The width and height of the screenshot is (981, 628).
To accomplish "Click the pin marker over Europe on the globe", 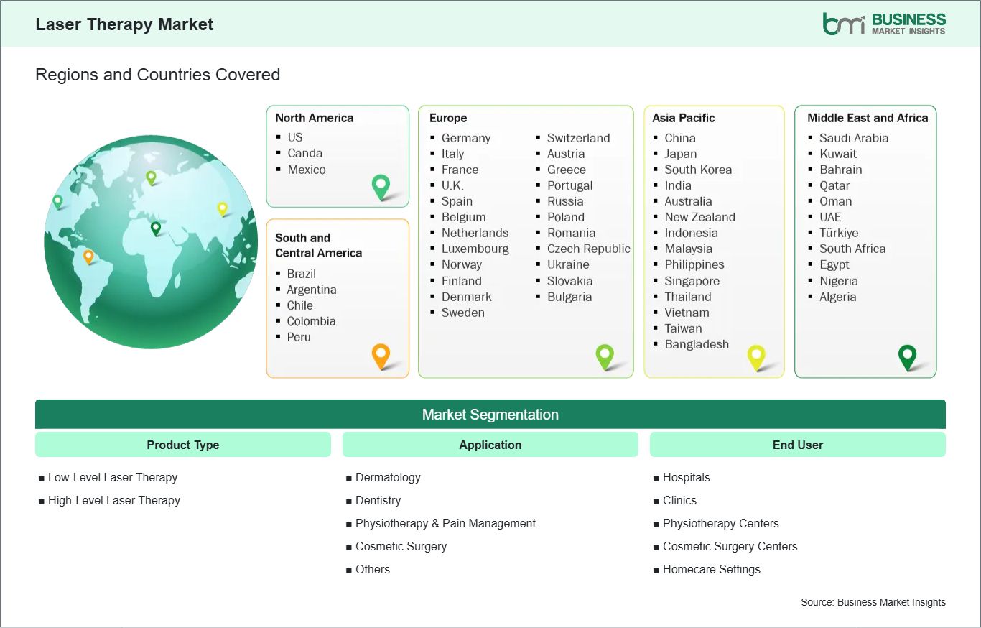I will click(x=152, y=176).
